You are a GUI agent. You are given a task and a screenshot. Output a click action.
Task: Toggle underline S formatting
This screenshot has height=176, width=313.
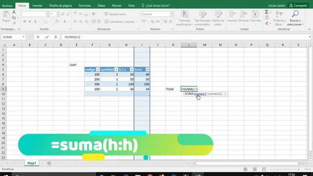(x=35, y=22)
